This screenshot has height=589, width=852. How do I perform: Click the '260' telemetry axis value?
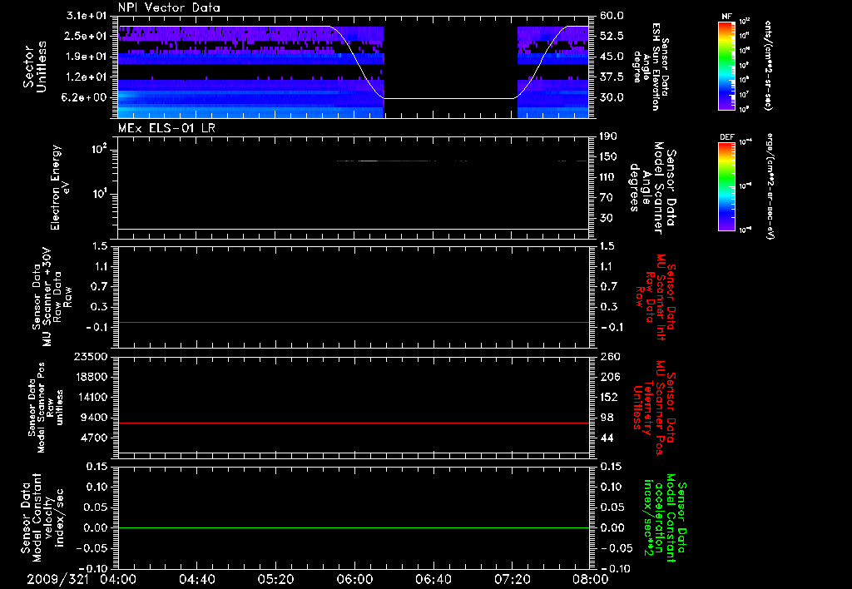(610, 356)
